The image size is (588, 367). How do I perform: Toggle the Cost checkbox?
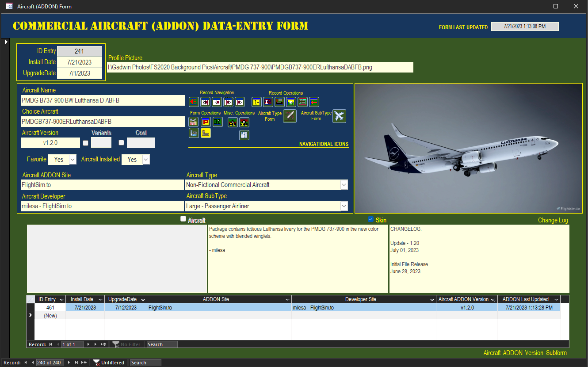[121, 143]
